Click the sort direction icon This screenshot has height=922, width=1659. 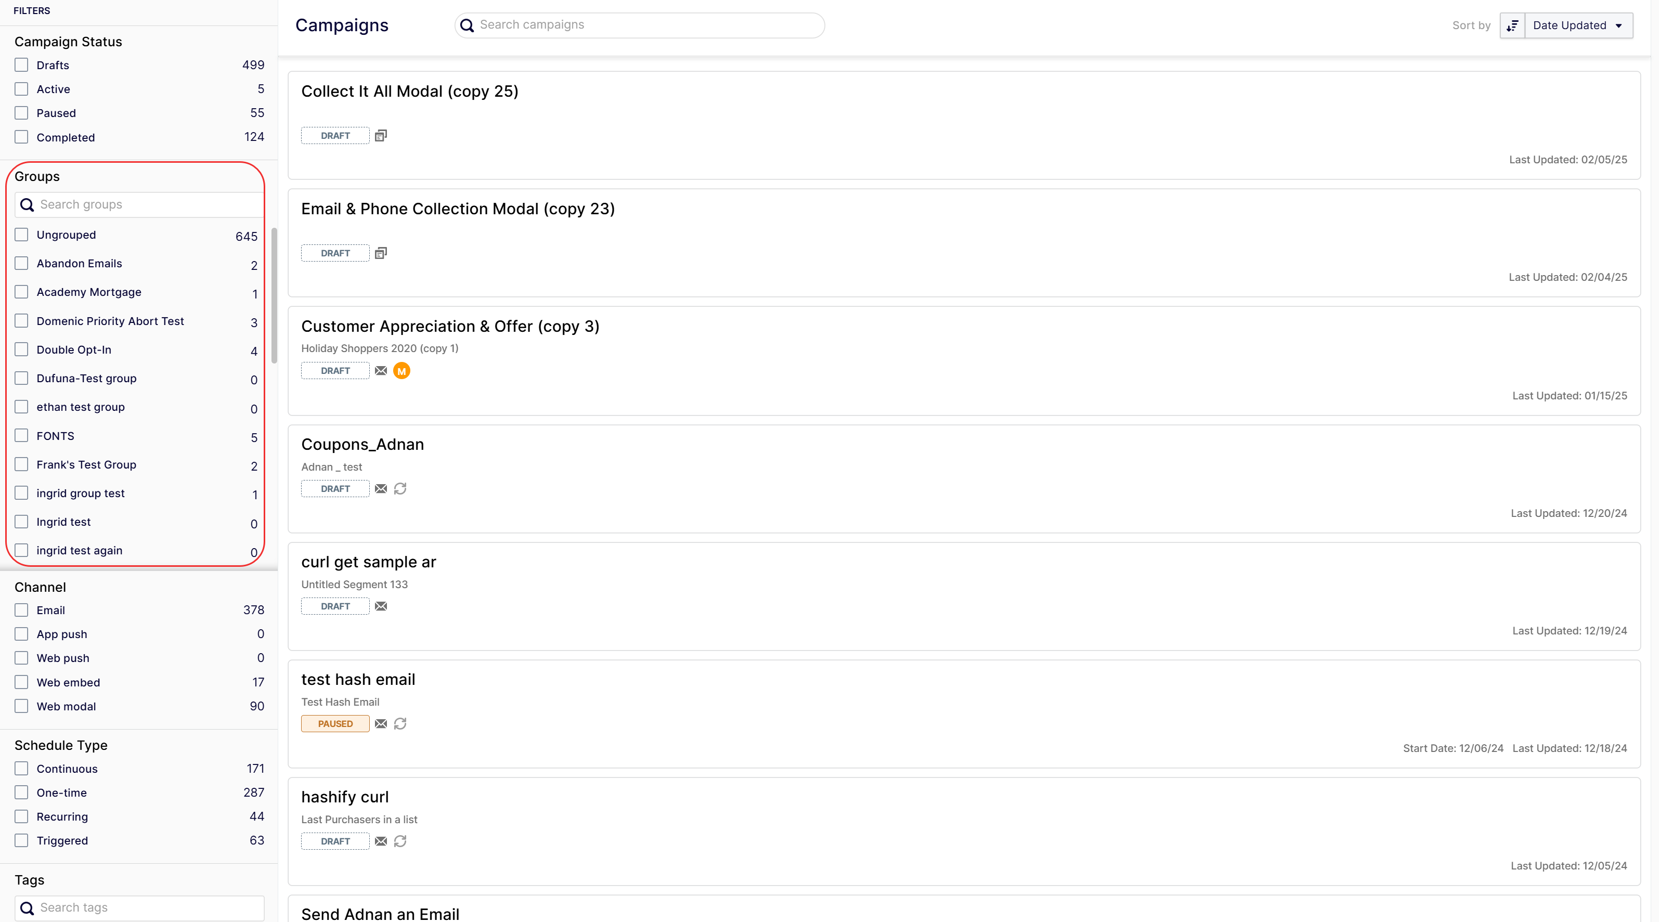point(1512,26)
